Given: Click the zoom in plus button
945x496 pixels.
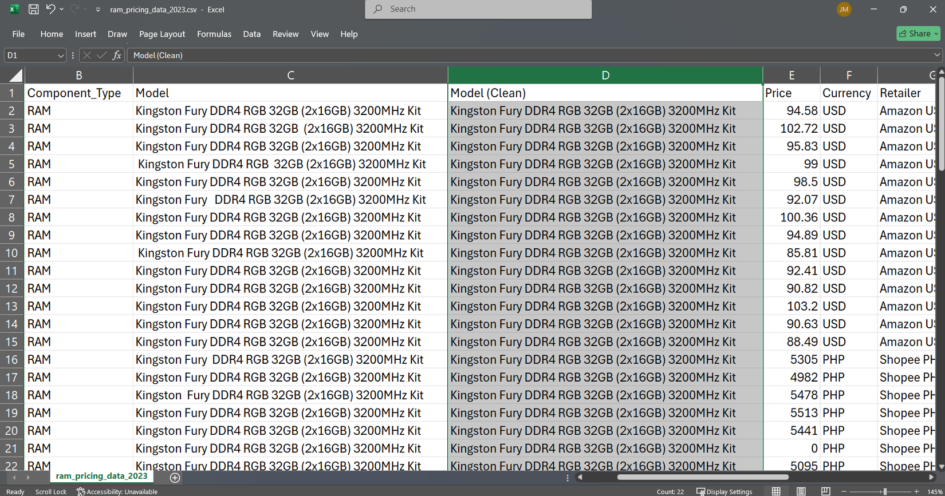Looking at the screenshot, I should click(917, 491).
